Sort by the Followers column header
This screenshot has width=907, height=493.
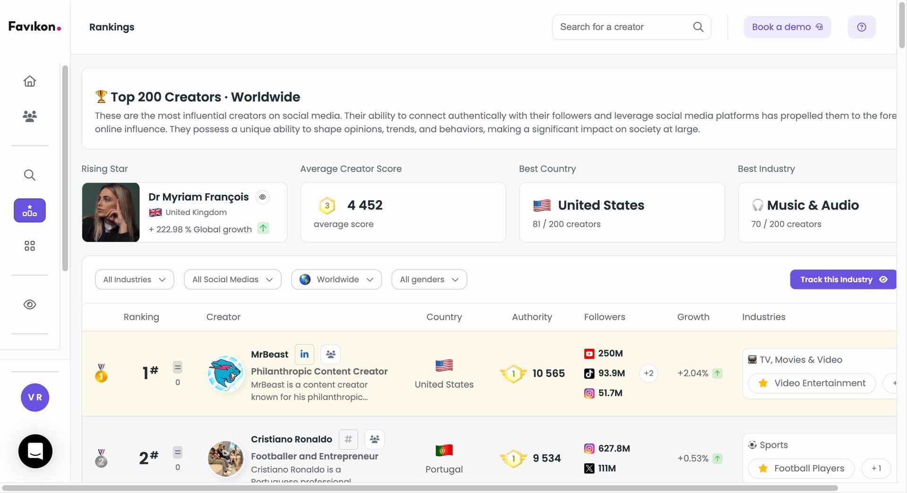tap(604, 317)
